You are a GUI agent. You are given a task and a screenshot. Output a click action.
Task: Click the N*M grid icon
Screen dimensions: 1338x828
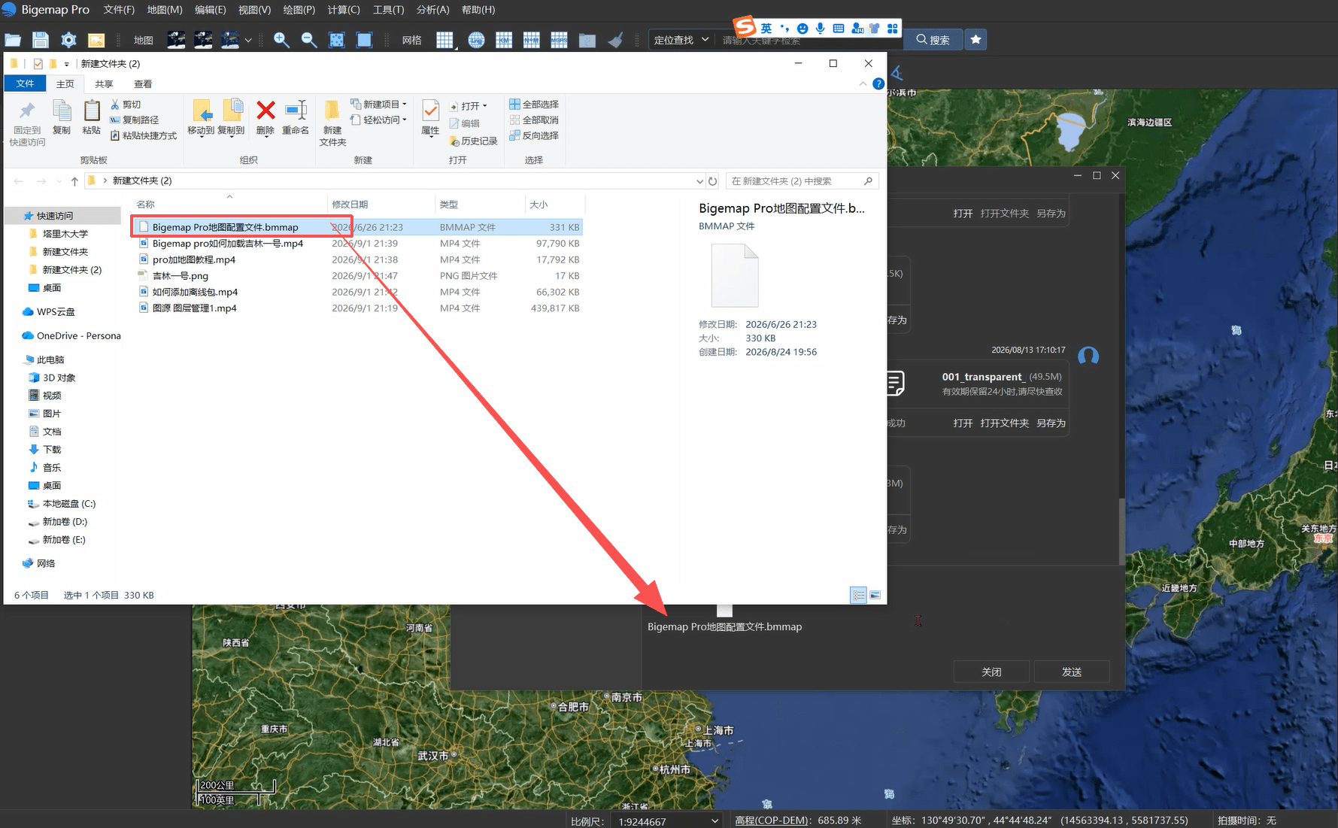click(532, 40)
